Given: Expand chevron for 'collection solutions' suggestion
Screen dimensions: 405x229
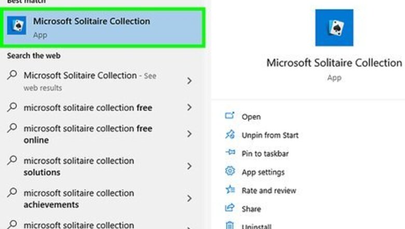Looking at the screenshot, I should click(x=190, y=166).
